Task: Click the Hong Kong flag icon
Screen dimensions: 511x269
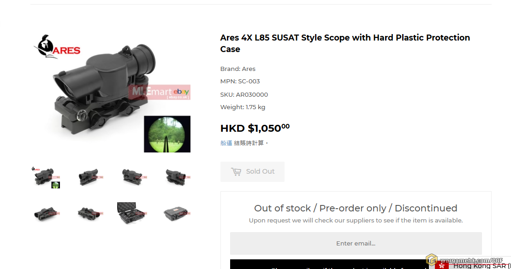Action: click(x=441, y=265)
